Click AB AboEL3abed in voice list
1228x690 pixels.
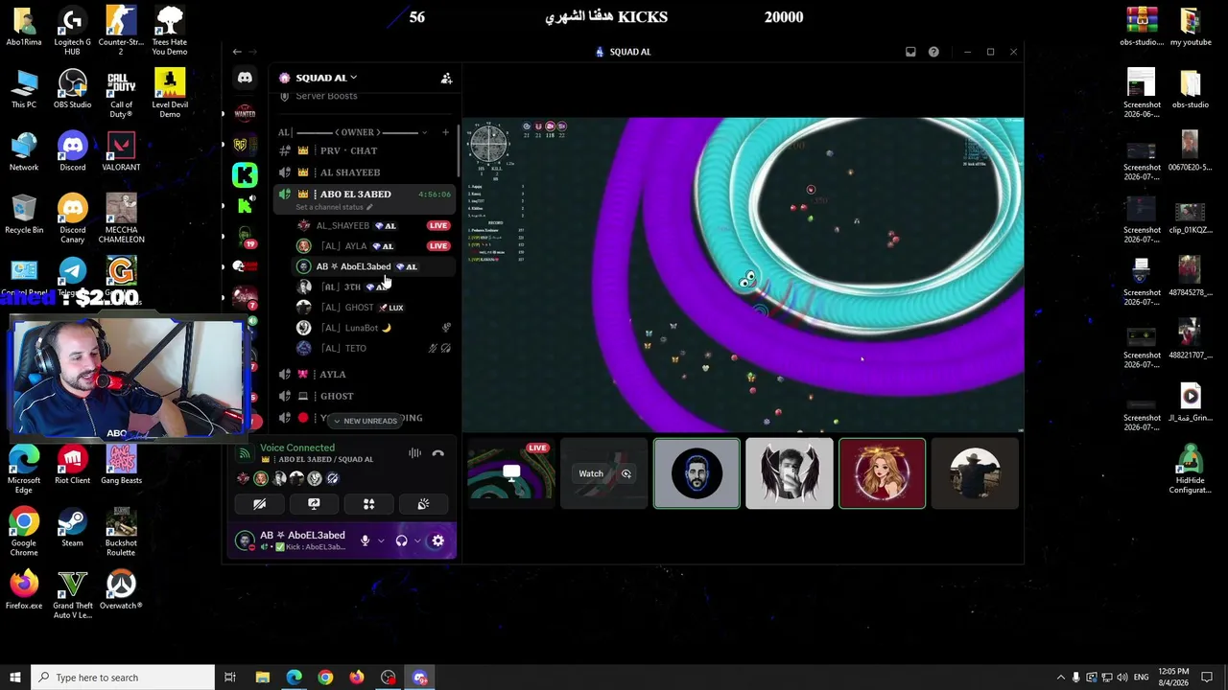click(x=373, y=266)
